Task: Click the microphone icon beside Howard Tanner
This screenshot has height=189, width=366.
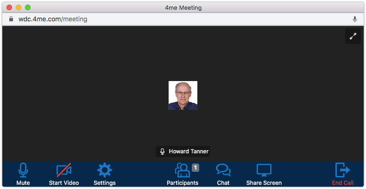Action: point(162,151)
